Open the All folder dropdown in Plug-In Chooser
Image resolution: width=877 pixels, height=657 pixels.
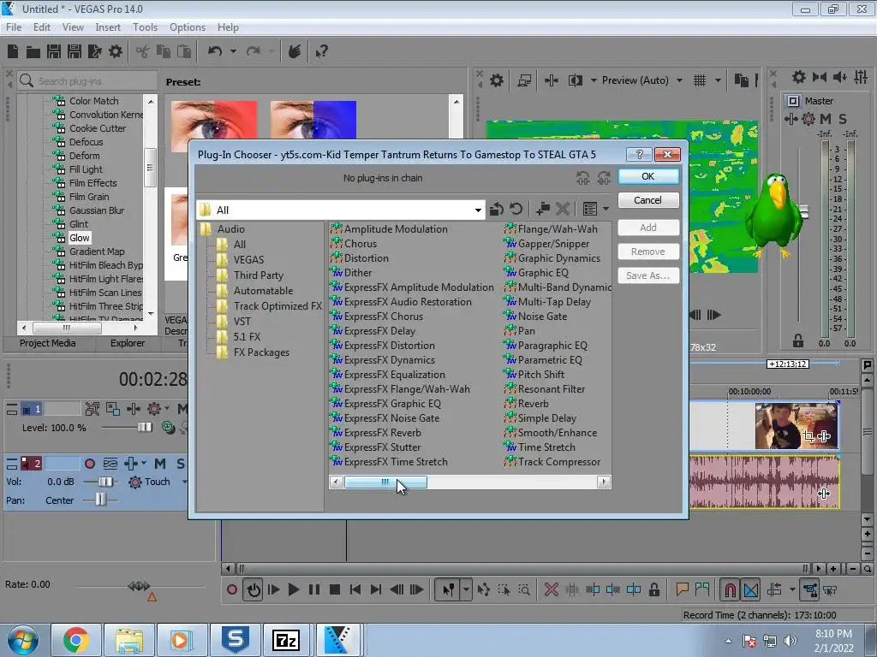[478, 210]
